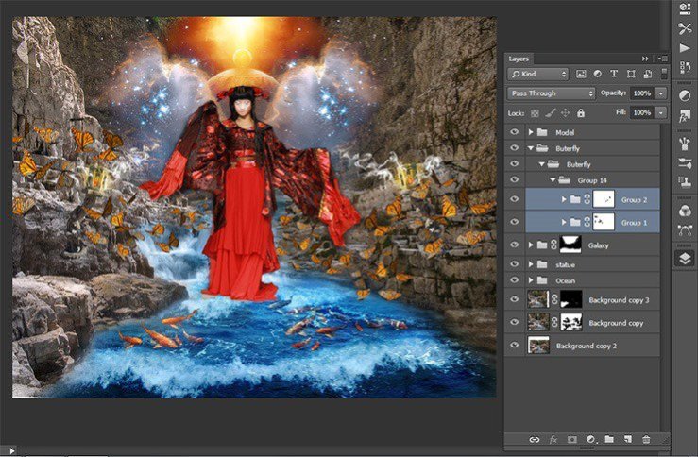Select the Layers tab
Viewport: 698px width, 457px height.
[x=519, y=59]
